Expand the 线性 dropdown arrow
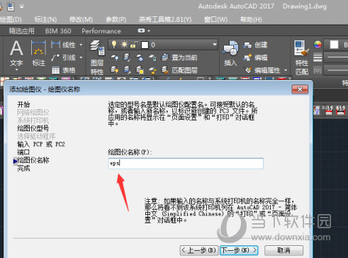 pos(81,45)
